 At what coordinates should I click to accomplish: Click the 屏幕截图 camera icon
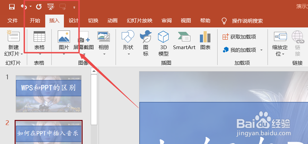(84, 37)
